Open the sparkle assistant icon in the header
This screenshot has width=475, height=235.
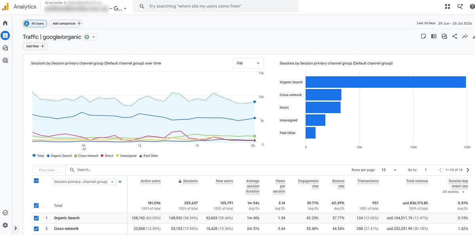tap(460, 6)
